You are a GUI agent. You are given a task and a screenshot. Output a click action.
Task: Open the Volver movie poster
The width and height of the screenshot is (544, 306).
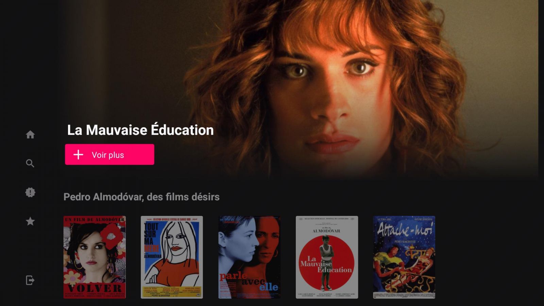pos(95,257)
